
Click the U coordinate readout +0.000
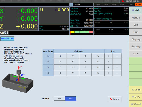point(62,10)
